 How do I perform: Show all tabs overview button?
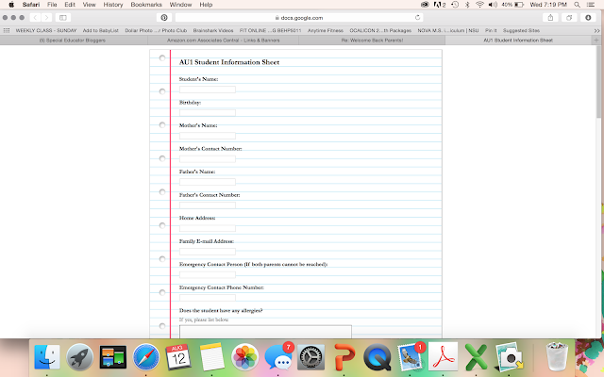click(x=569, y=18)
